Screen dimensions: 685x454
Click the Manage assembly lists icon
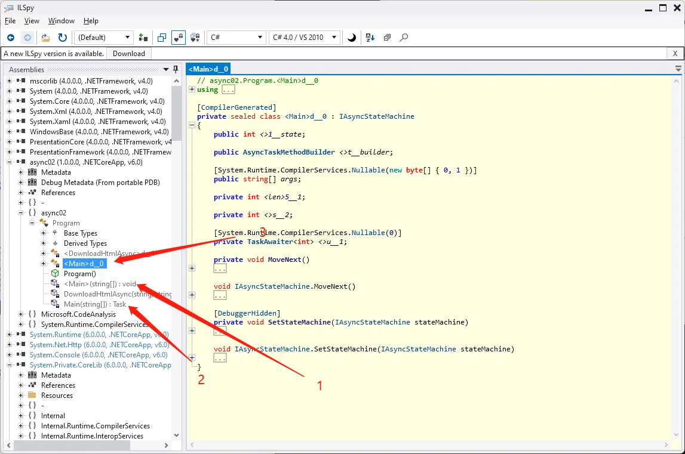coord(143,38)
